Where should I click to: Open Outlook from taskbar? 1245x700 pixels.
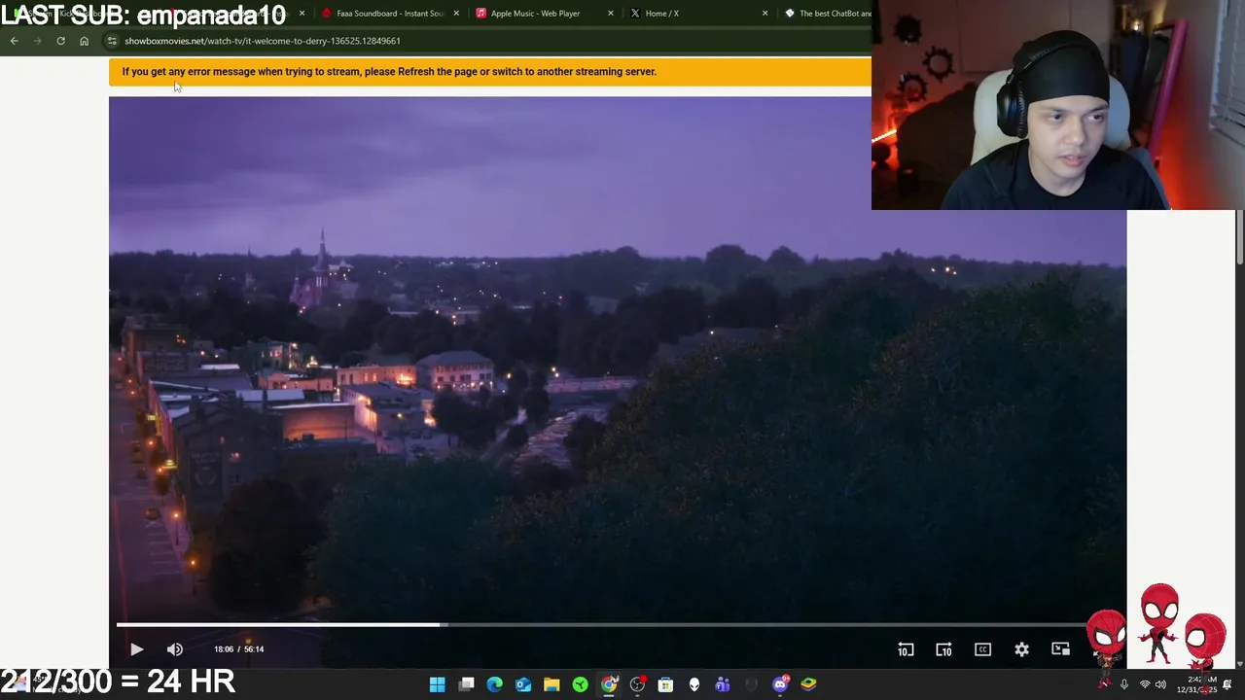(523, 684)
